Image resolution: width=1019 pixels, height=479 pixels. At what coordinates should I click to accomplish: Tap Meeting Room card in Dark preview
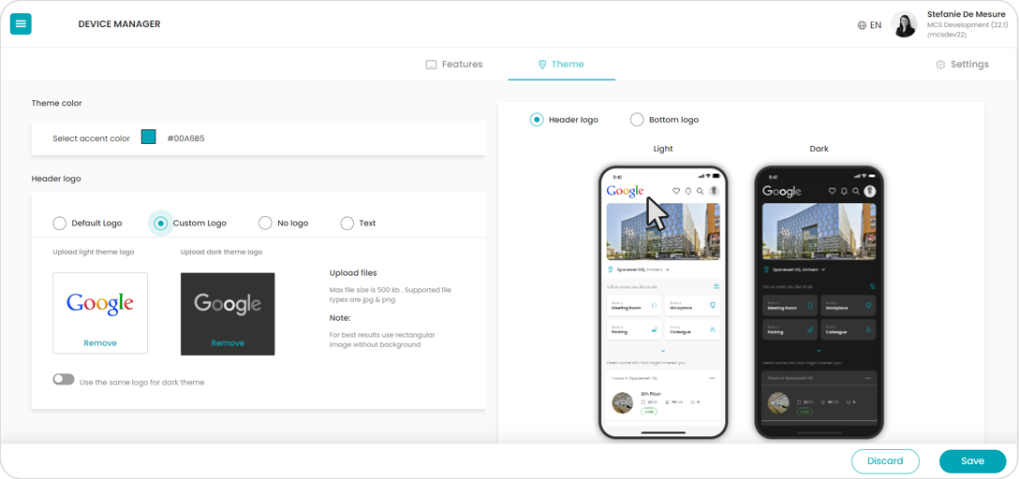tap(790, 305)
